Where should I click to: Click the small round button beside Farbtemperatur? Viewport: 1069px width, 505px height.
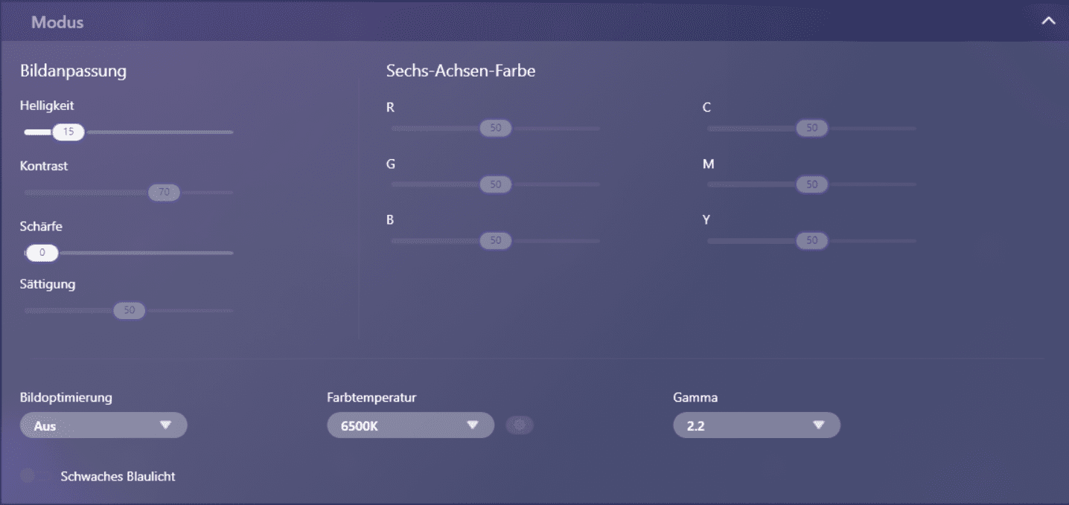point(520,425)
